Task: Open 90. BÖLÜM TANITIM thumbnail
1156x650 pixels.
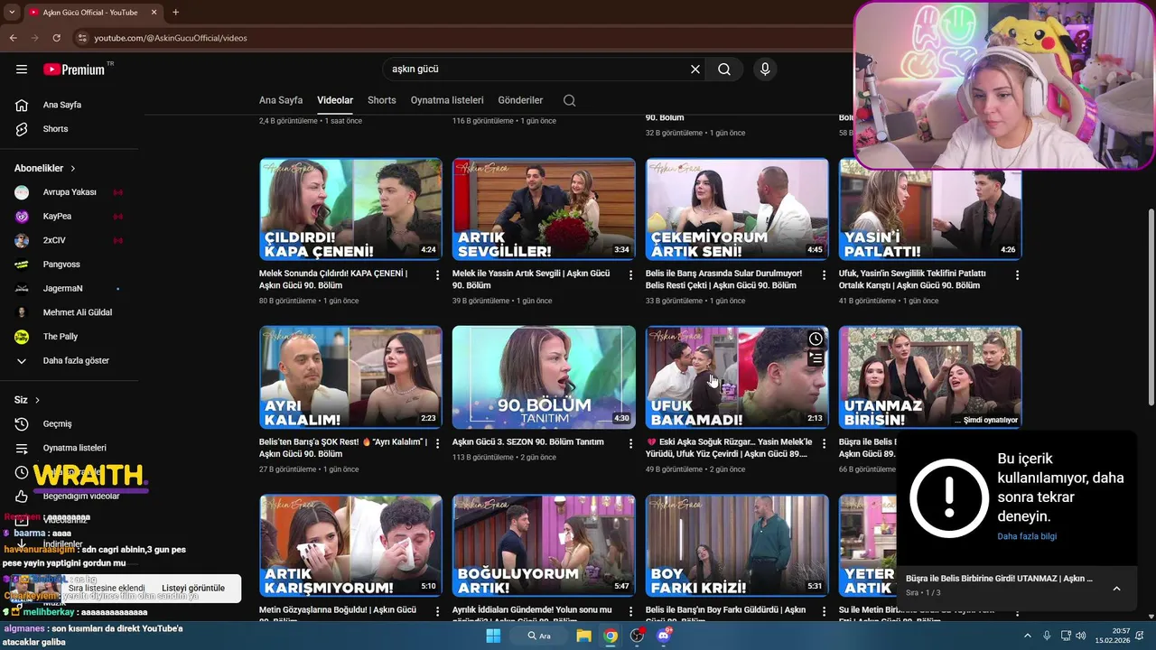Action: [x=544, y=377]
